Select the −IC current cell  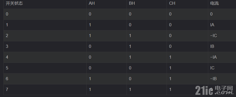pyautogui.click(x=213, y=35)
